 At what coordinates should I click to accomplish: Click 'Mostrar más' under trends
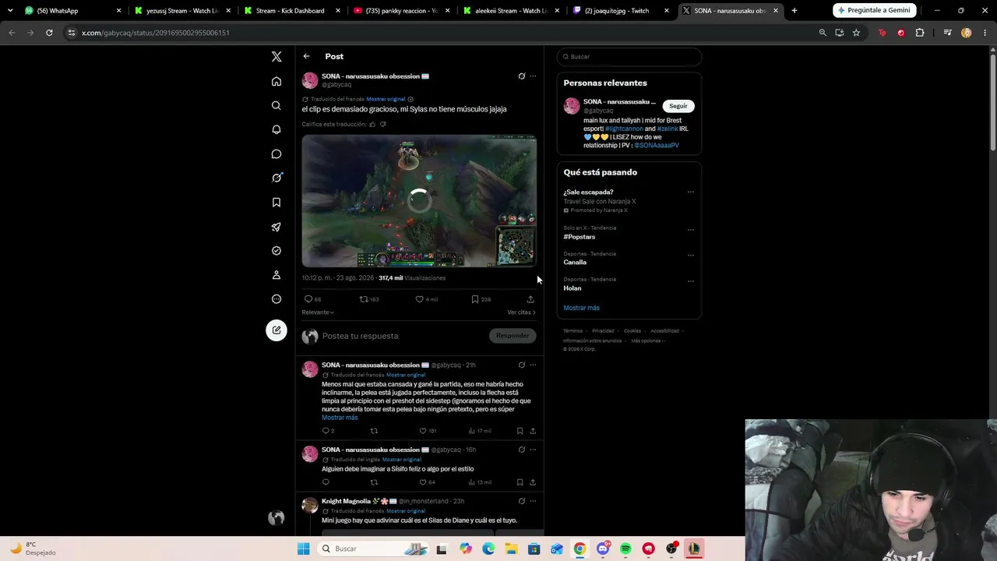point(581,308)
